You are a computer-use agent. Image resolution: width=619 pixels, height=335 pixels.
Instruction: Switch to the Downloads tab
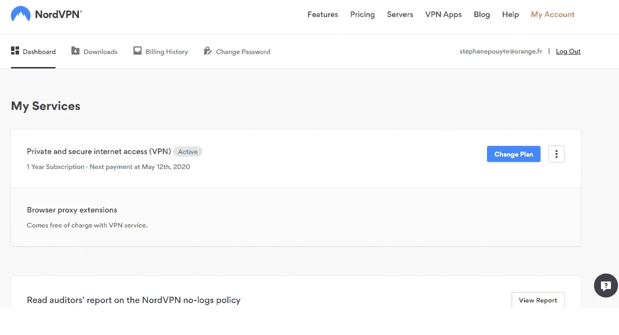click(94, 52)
